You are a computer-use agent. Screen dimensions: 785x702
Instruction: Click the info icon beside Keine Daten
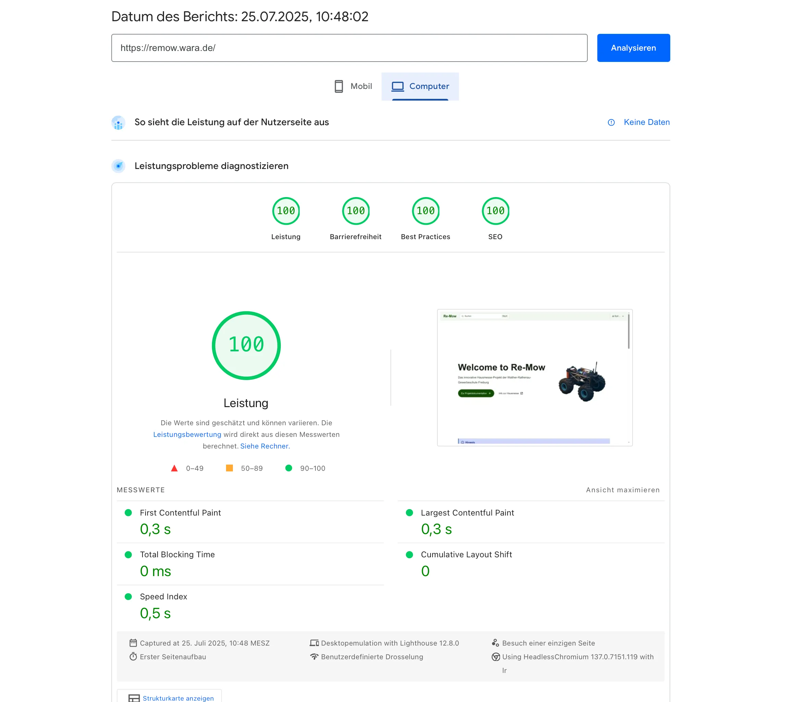pyautogui.click(x=611, y=122)
